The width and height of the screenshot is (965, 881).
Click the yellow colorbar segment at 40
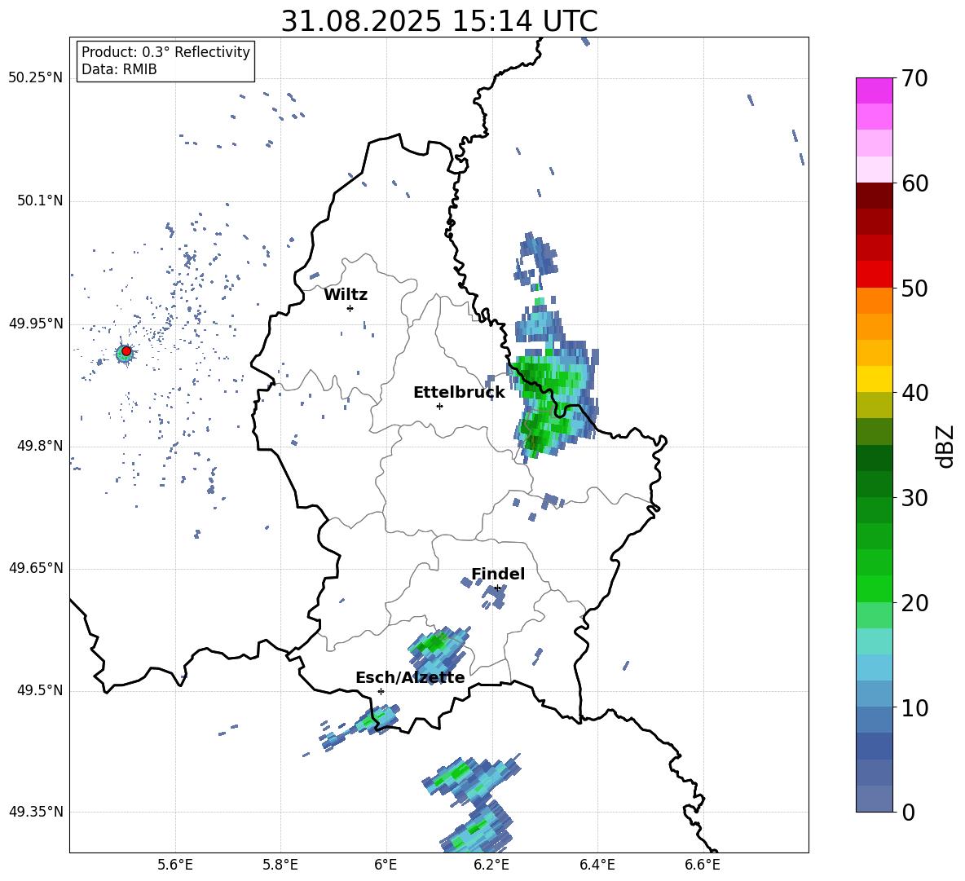coord(874,380)
